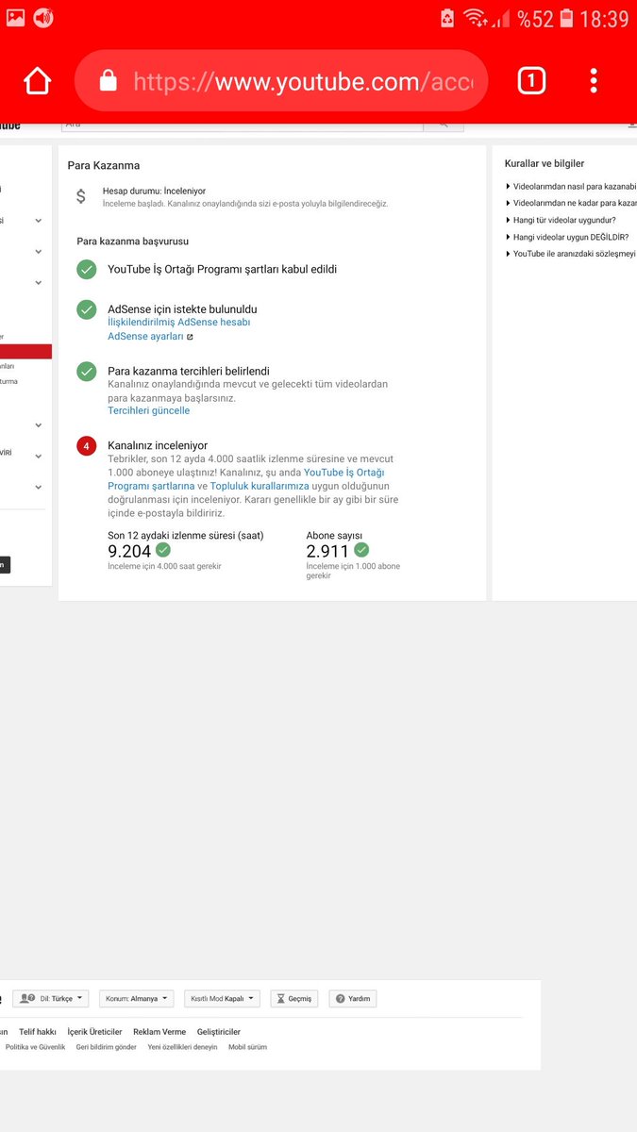Screen dimensions: 637x1132
Task: Open the Konum: Almanya location dropdown
Action: [x=138, y=998]
